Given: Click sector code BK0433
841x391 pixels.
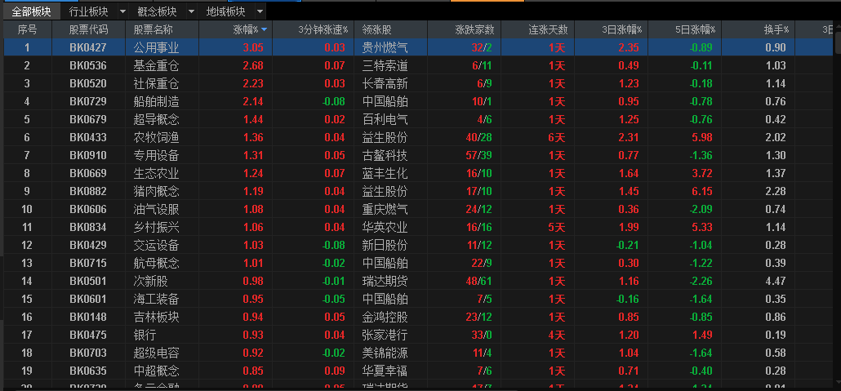Looking at the screenshot, I should [88, 137].
